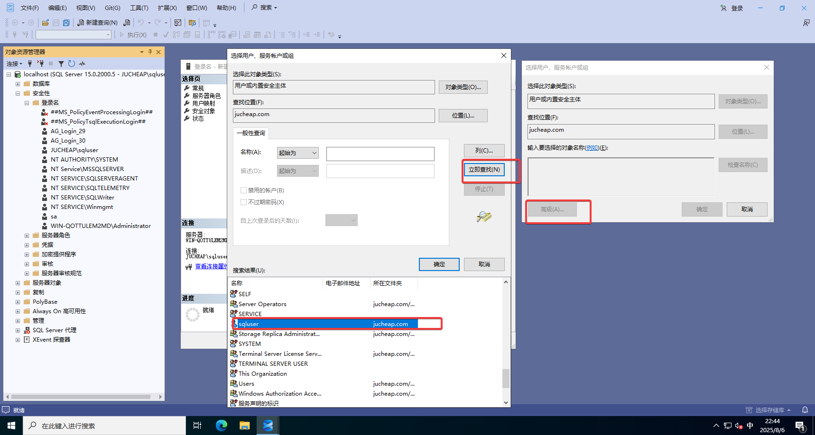The image size is (815, 435).
Task: Click the search key icon in dialog
Action: (484, 217)
